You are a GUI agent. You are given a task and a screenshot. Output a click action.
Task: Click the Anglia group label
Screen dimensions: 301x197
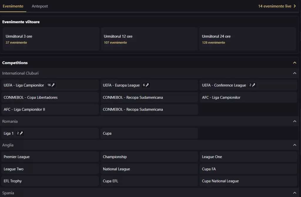tap(8, 145)
